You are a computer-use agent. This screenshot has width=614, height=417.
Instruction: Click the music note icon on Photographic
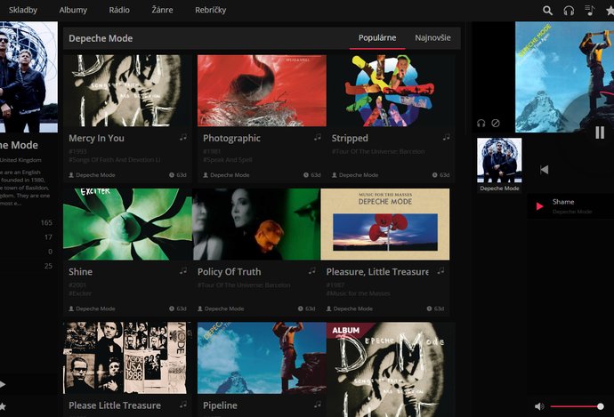[x=317, y=137]
